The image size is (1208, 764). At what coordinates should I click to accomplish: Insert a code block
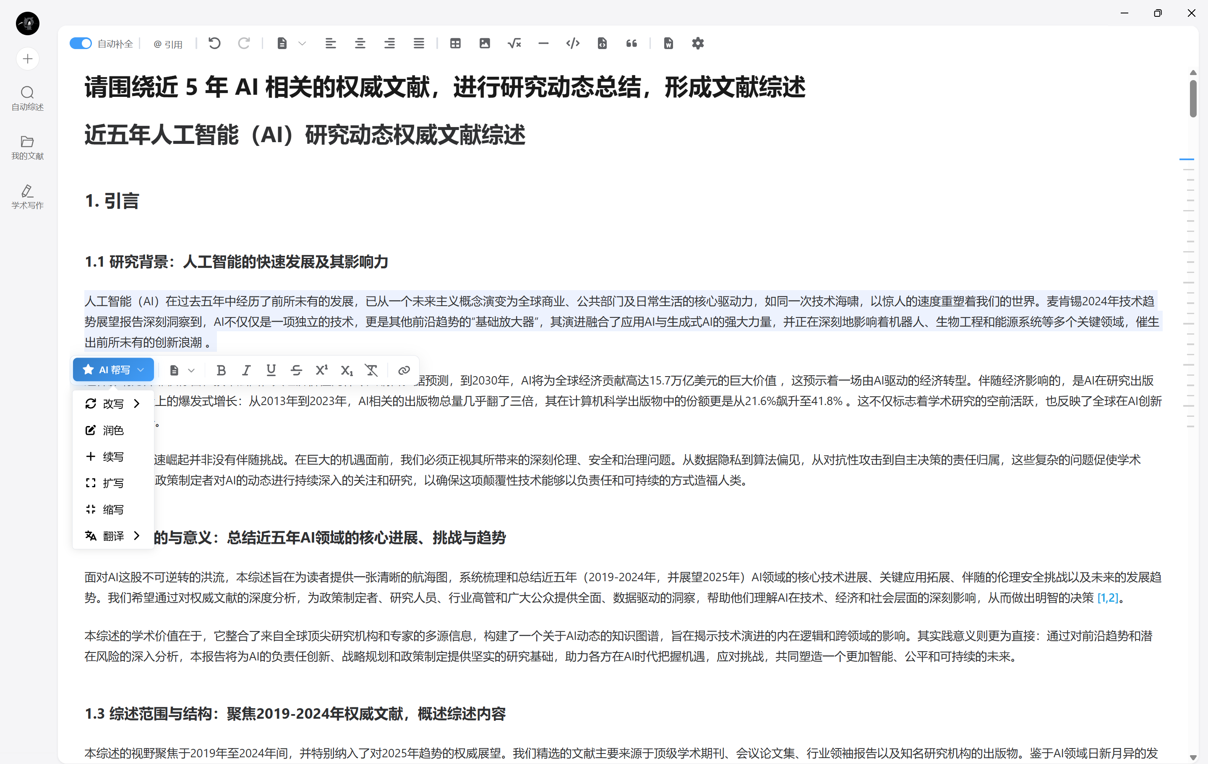click(572, 44)
